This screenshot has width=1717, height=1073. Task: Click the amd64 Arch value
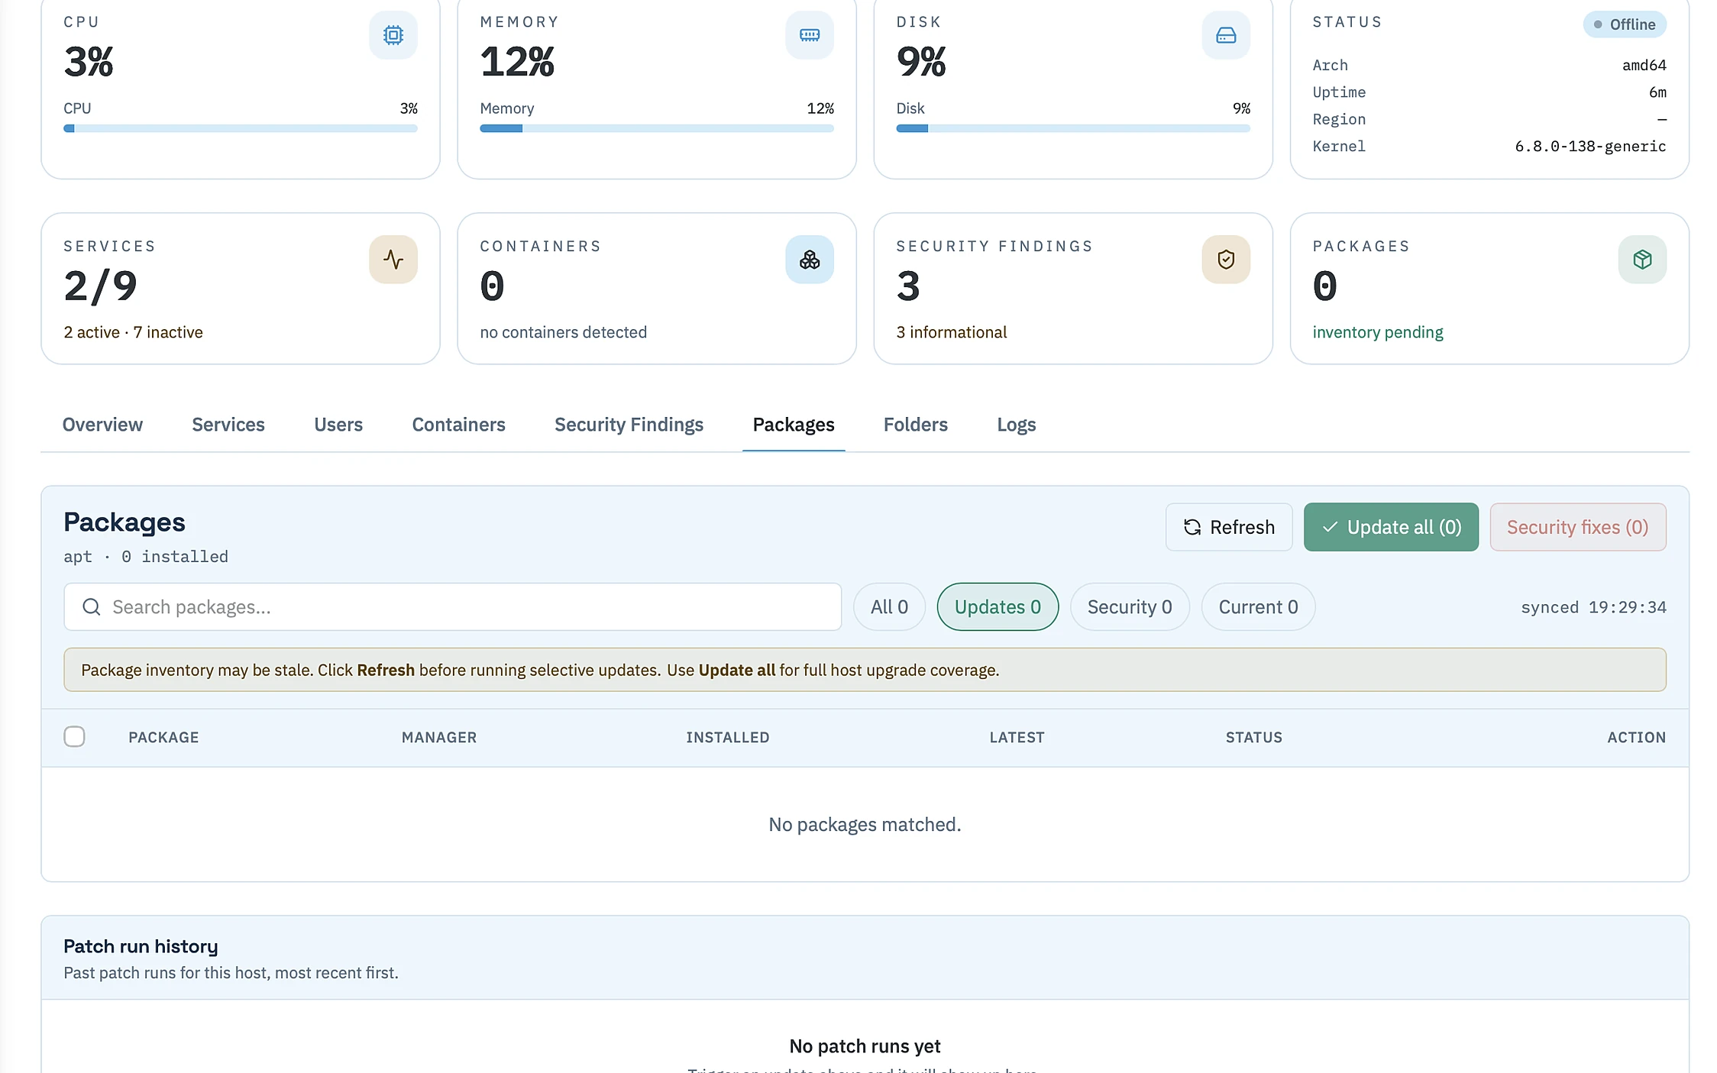[1644, 65]
